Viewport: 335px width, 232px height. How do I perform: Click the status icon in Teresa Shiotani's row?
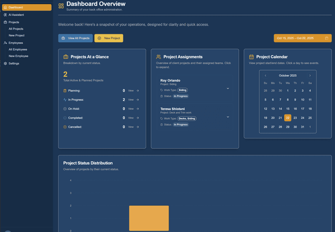tap(162, 124)
